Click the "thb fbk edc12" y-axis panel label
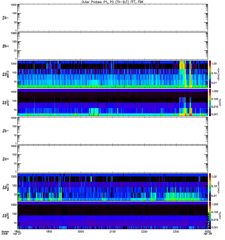This screenshot has height=240, width=225. click(5, 74)
